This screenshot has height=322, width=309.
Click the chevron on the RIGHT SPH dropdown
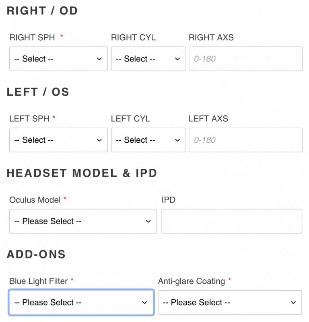pos(99,59)
